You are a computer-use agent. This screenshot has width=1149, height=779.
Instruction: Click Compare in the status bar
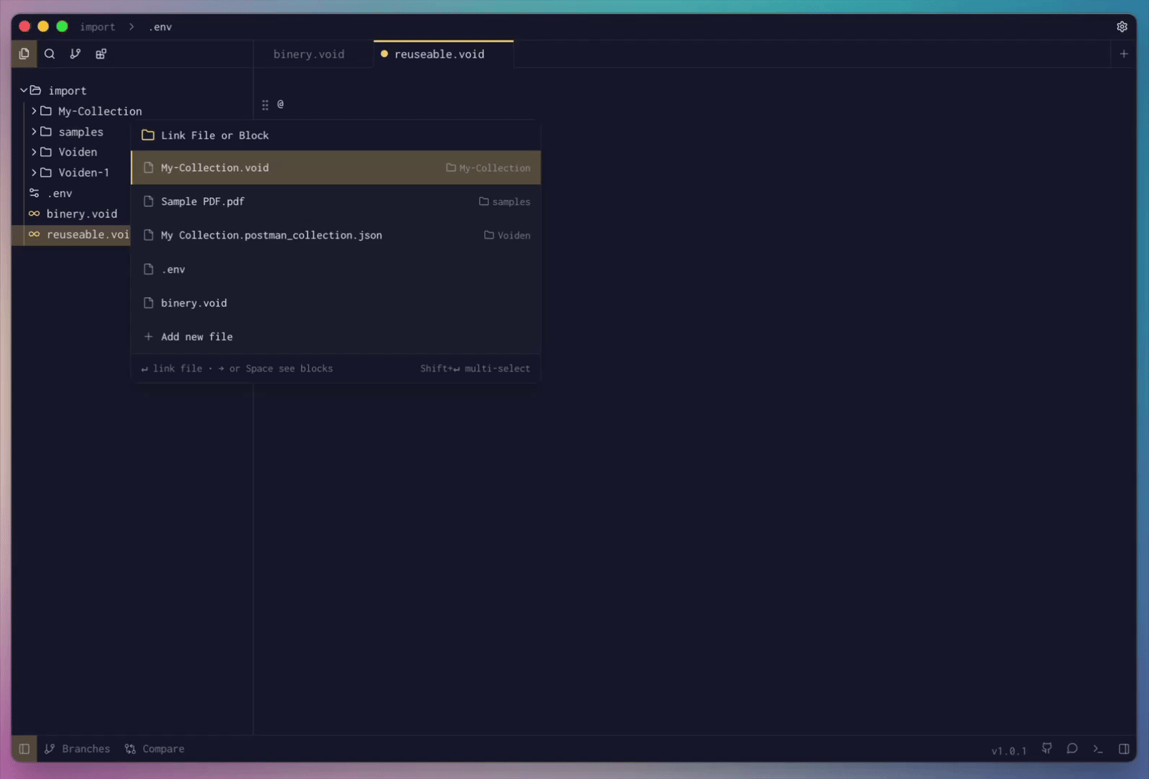[155, 749]
